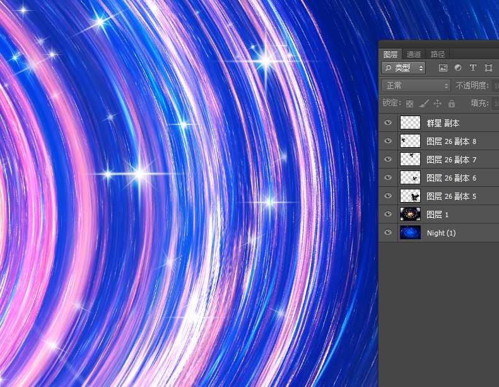Screen dimensions: 499x387
Task: Select thumbnail of Night (1) layer
Action: pyautogui.click(x=410, y=232)
